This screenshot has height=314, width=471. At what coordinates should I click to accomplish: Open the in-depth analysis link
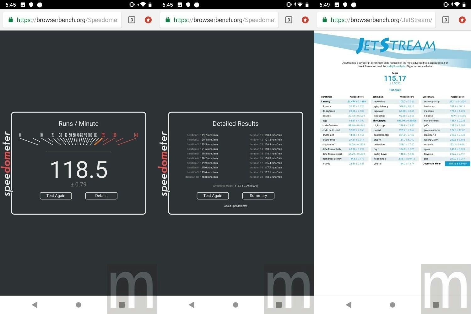[x=396, y=66]
